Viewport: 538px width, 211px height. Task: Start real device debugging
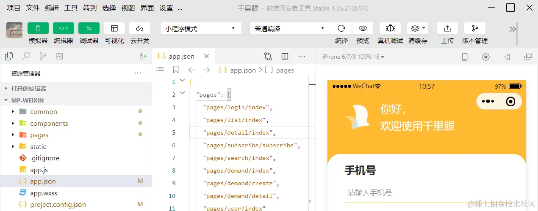click(390, 28)
